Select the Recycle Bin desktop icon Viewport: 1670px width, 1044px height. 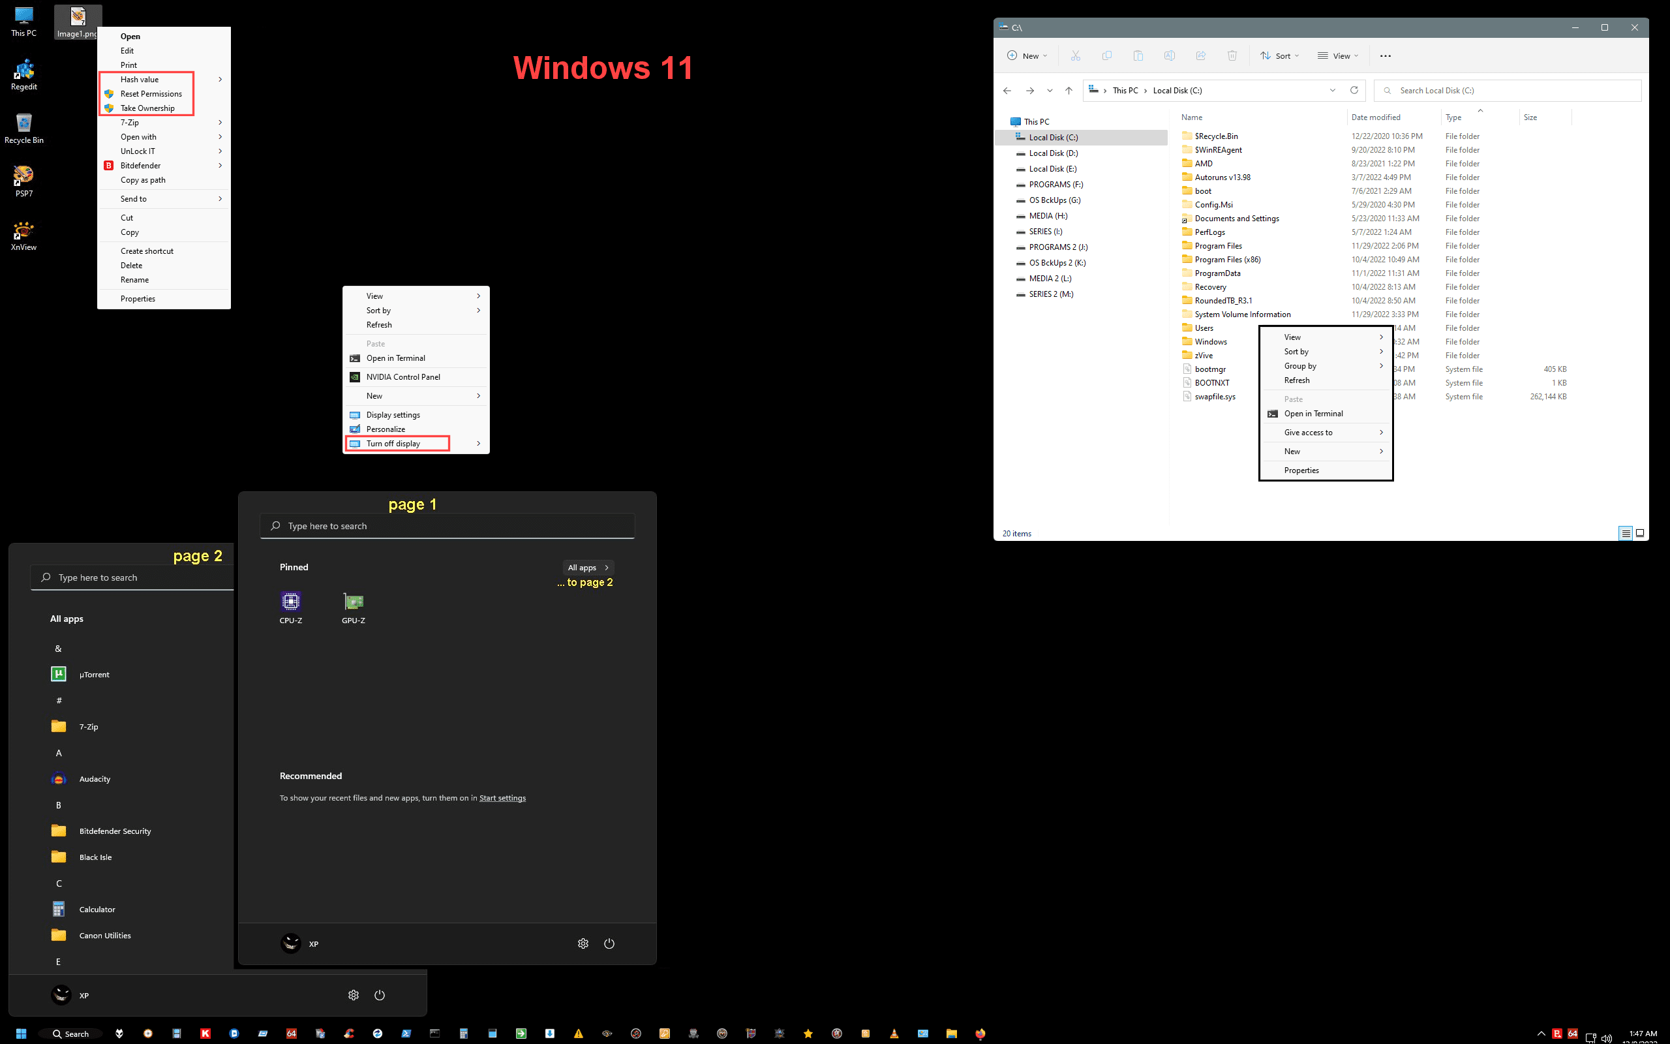click(x=23, y=129)
